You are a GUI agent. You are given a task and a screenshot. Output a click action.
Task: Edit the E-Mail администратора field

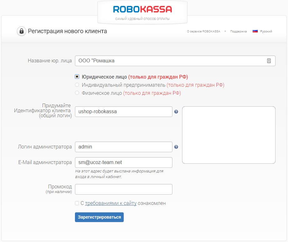pos(124,162)
